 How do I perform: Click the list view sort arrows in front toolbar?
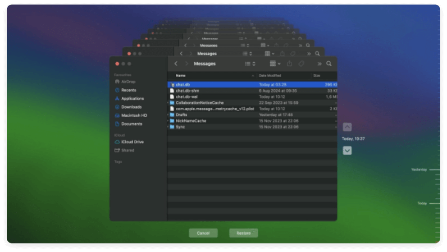[x=254, y=64]
